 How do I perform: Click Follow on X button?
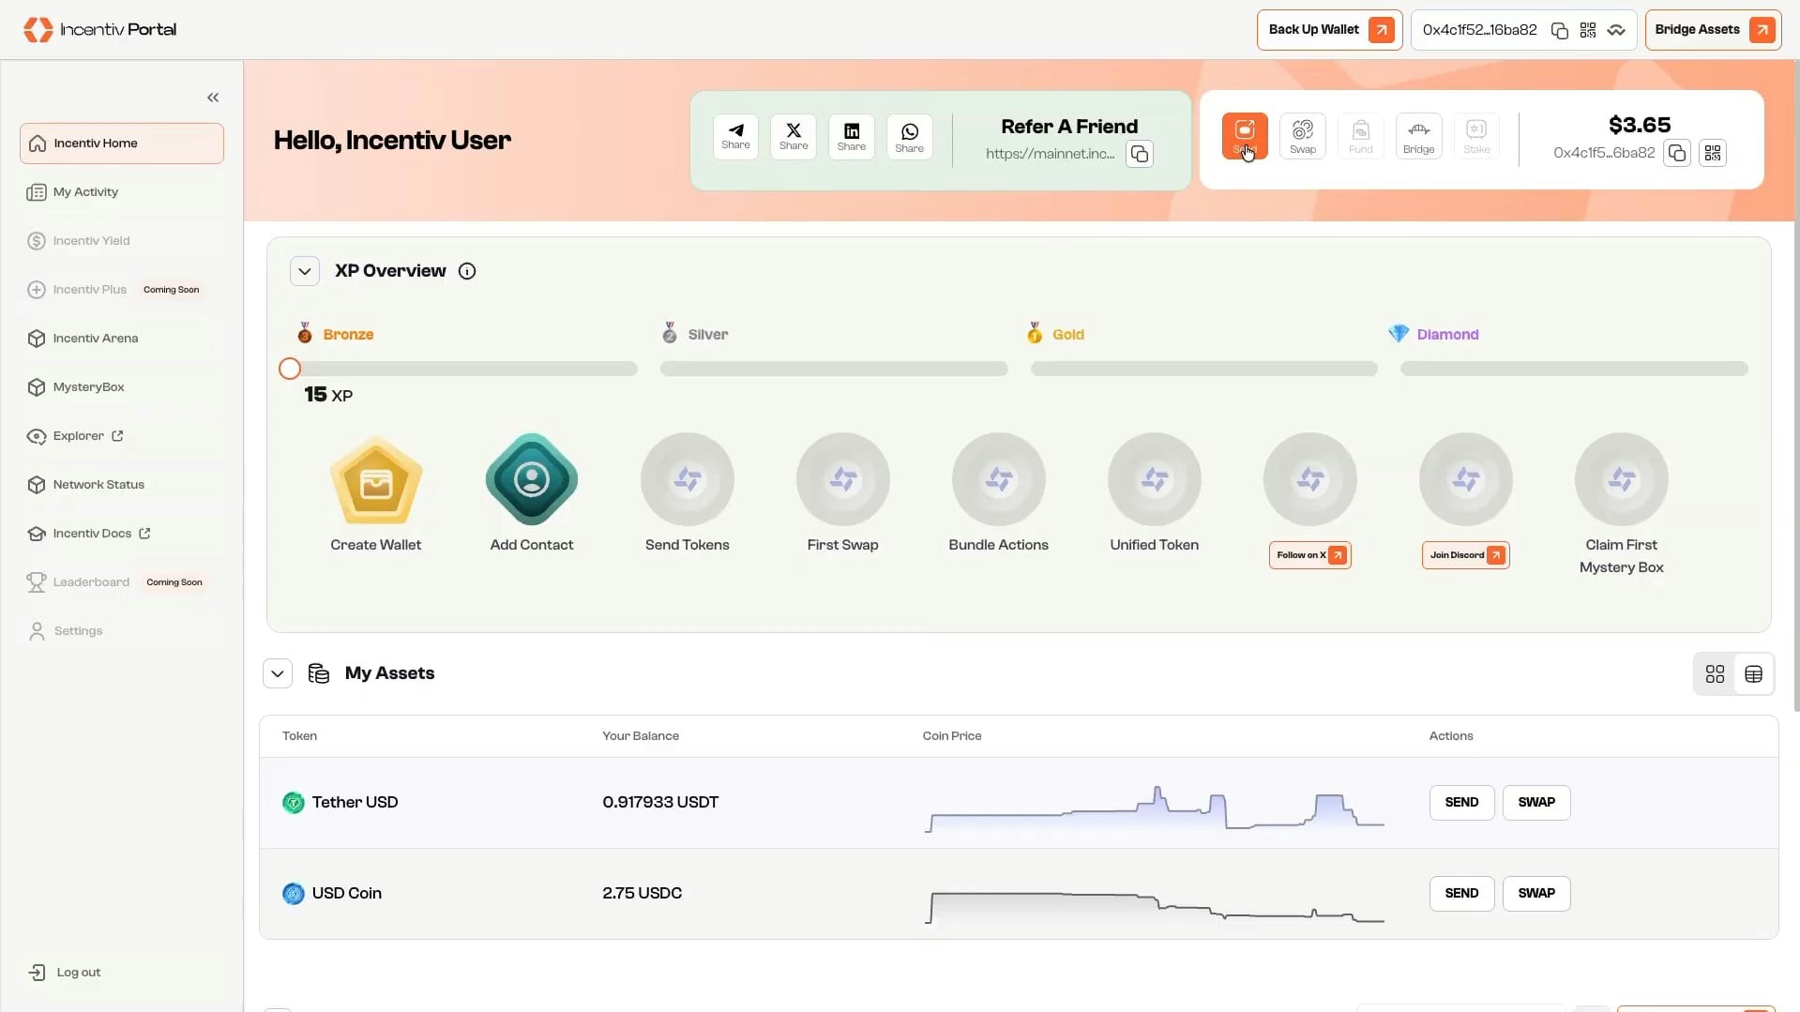1310,555
